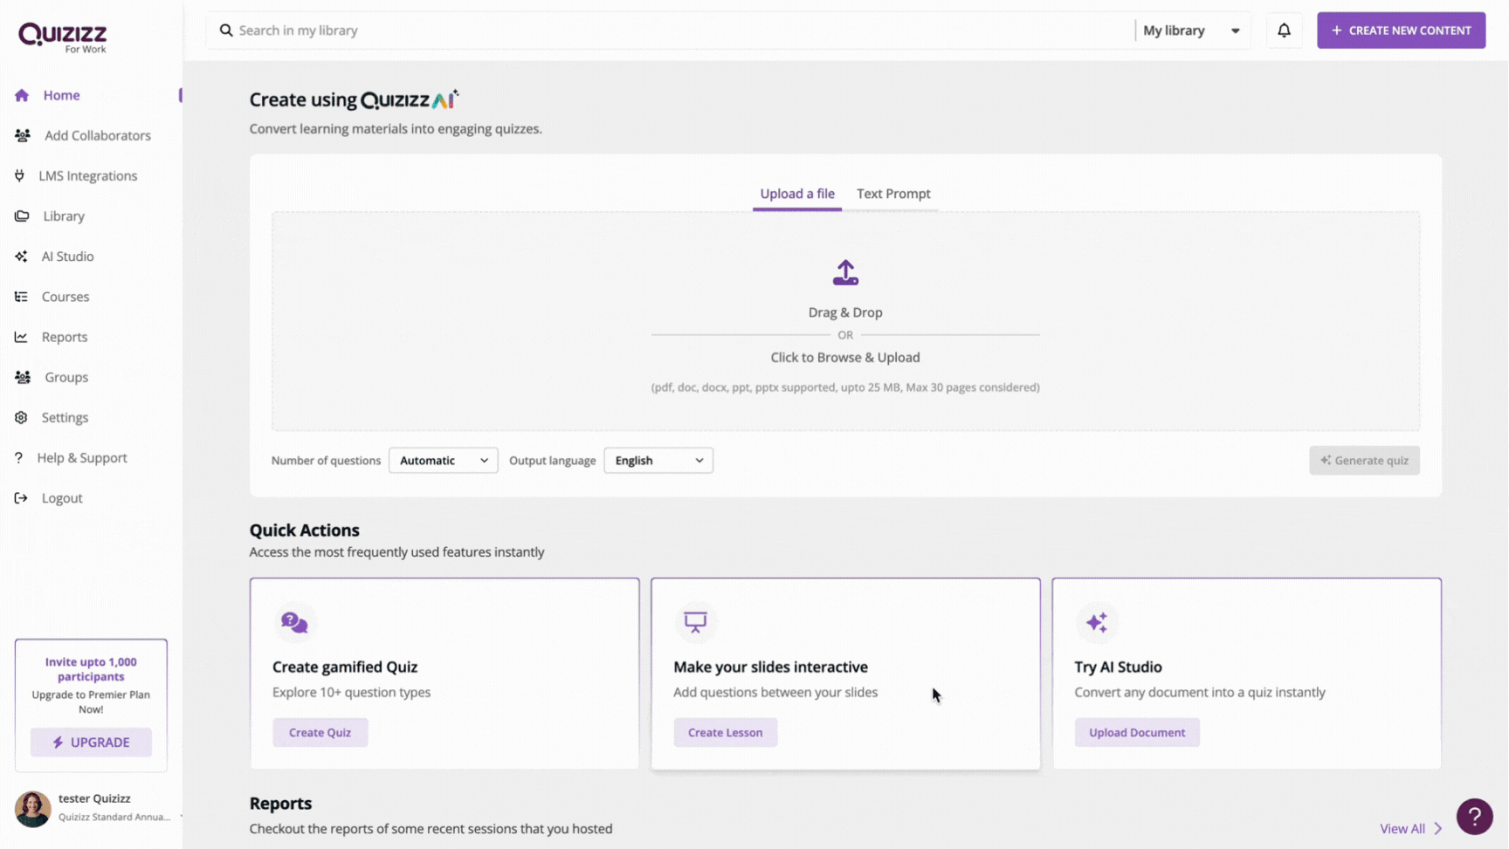
Task: Open Add Collaborators in the sidebar
Action: (98, 135)
